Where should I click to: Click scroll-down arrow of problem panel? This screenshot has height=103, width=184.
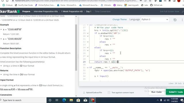tap(76, 96)
